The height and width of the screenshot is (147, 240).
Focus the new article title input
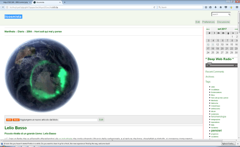point(78,120)
